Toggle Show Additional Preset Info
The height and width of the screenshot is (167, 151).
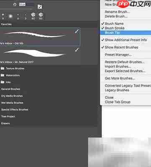click(x=126, y=40)
